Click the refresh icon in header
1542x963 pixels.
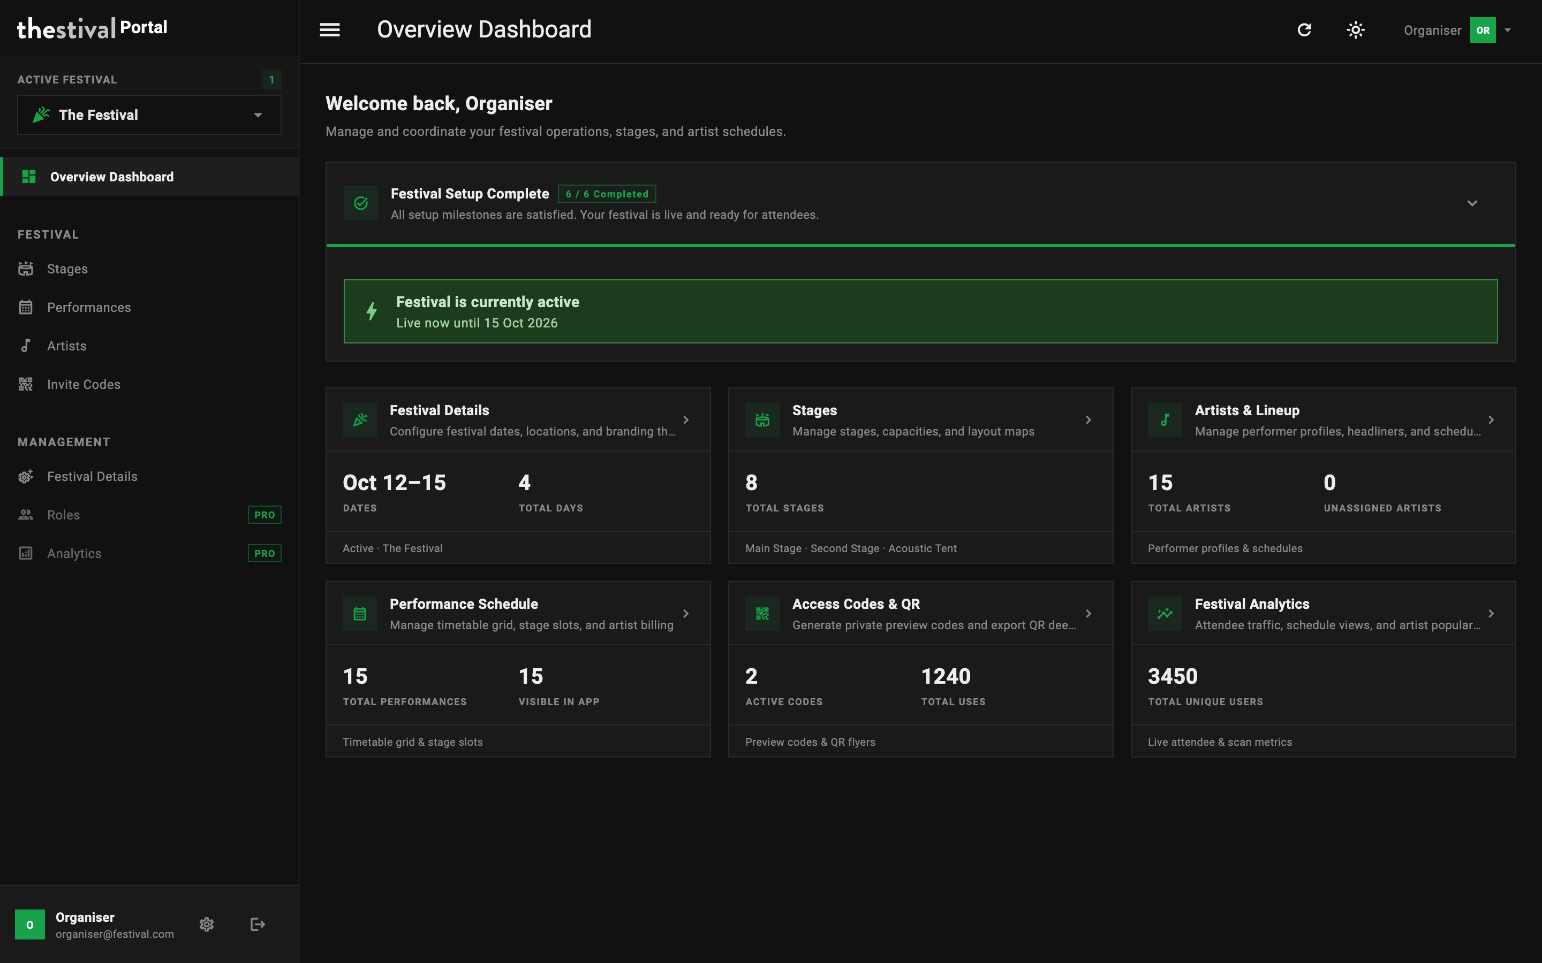click(1304, 30)
